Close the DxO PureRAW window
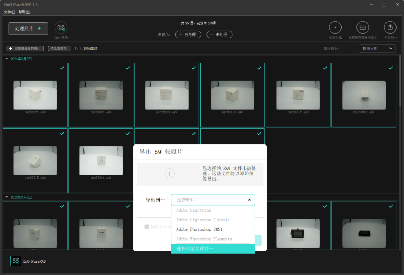Screen dimensions: 404x275 (x=397, y=4)
